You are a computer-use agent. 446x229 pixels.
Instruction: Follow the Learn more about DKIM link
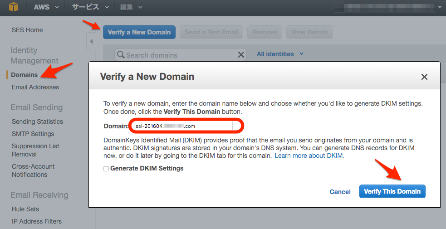pos(309,156)
